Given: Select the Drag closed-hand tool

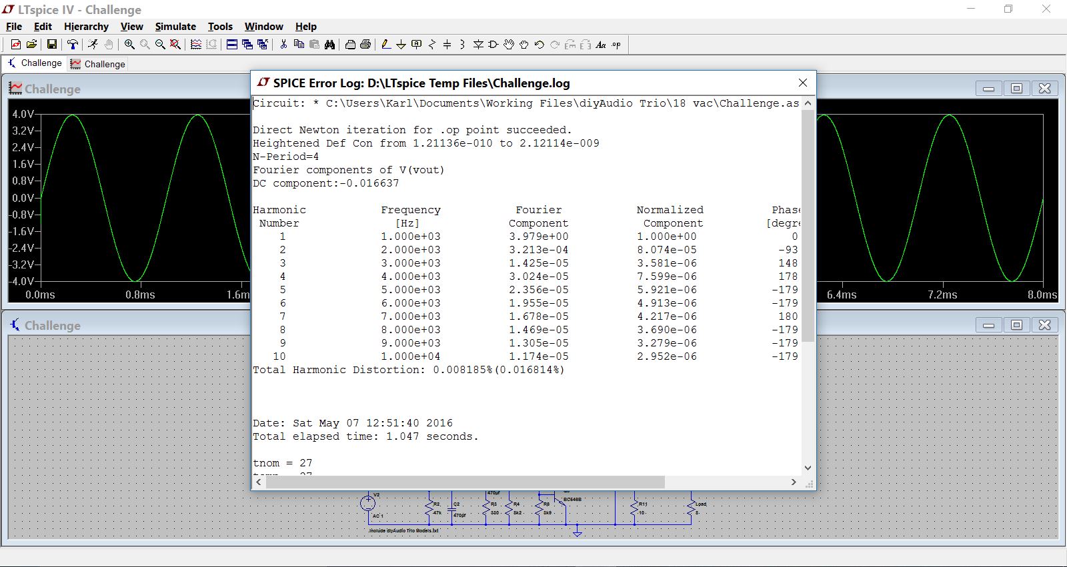Looking at the screenshot, I should tap(524, 45).
